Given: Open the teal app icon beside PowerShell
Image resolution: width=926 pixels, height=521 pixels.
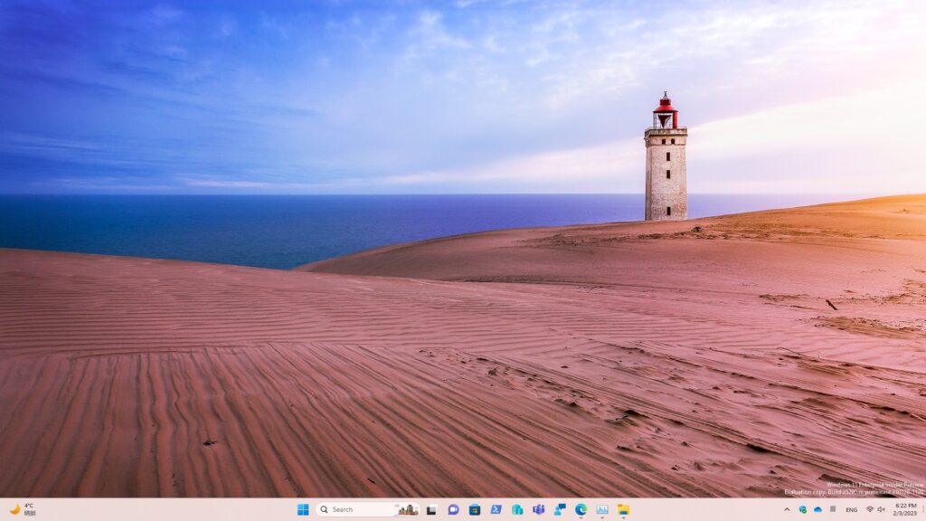Looking at the screenshot, I should click(x=517, y=509).
